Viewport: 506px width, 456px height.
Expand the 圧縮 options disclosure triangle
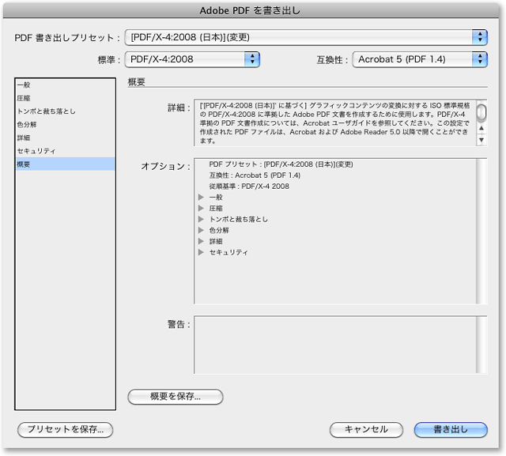click(x=201, y=209)
